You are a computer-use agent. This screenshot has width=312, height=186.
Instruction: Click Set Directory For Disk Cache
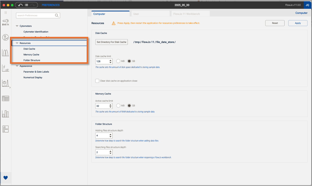click(x=112, y=42)
